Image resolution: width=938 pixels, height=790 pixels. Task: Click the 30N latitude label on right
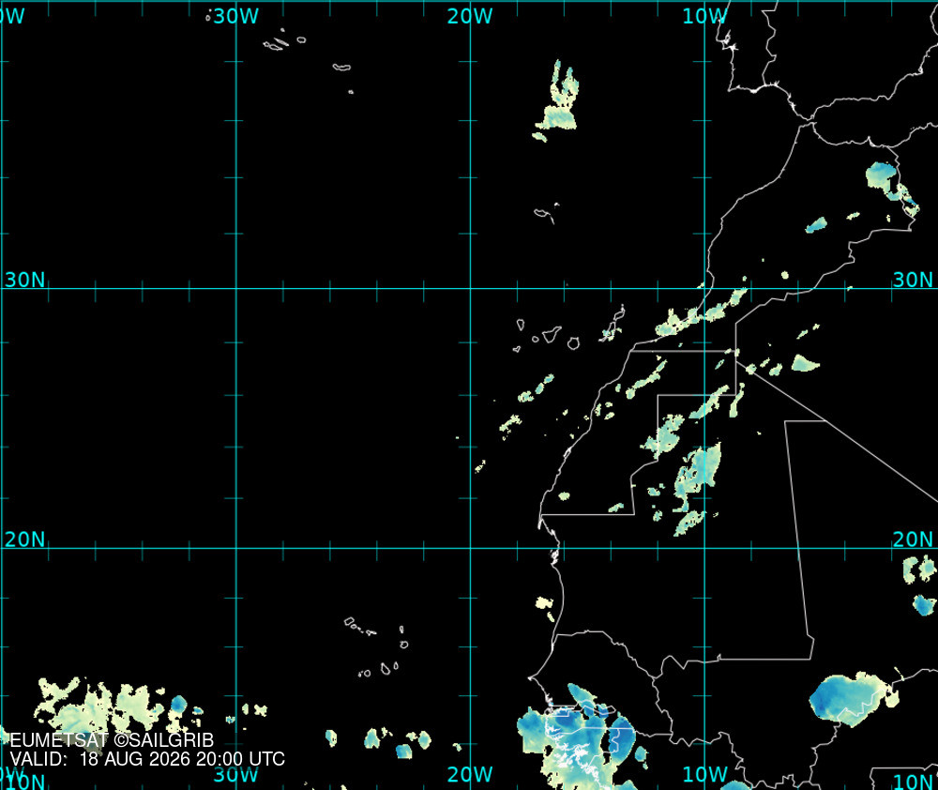(913, 280)
